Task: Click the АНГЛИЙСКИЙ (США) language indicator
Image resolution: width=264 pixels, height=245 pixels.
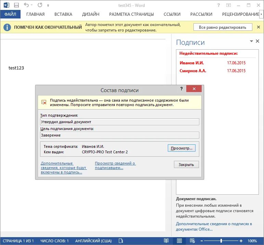Action: (93, 241)
